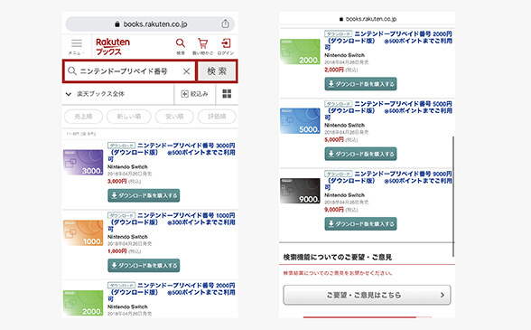Clear search text with the X icon
The height and width of the screenshot is (330, 531).
pos(186,71)
